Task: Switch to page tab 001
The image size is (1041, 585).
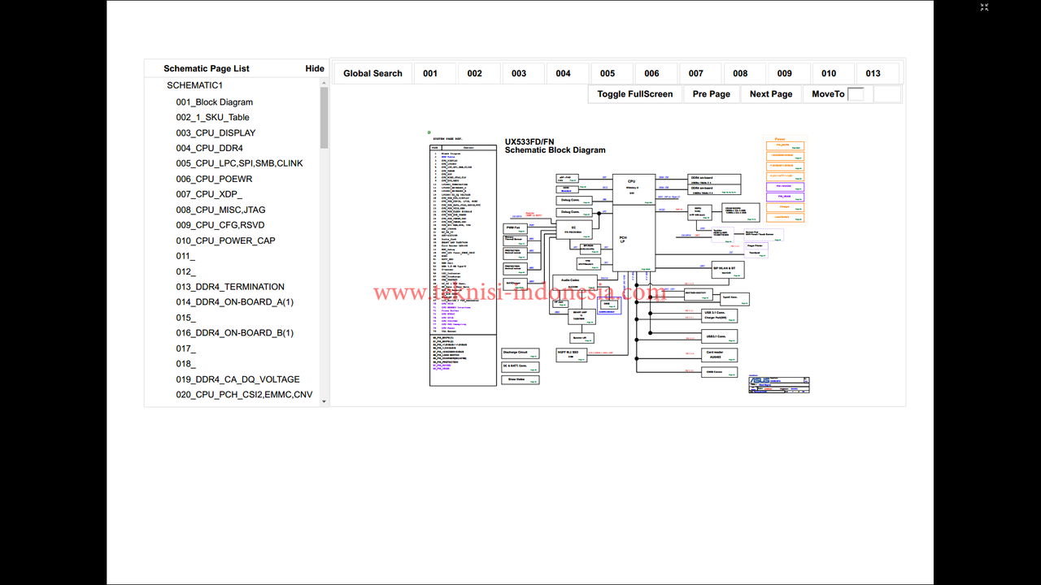Action: click(430, 73)
